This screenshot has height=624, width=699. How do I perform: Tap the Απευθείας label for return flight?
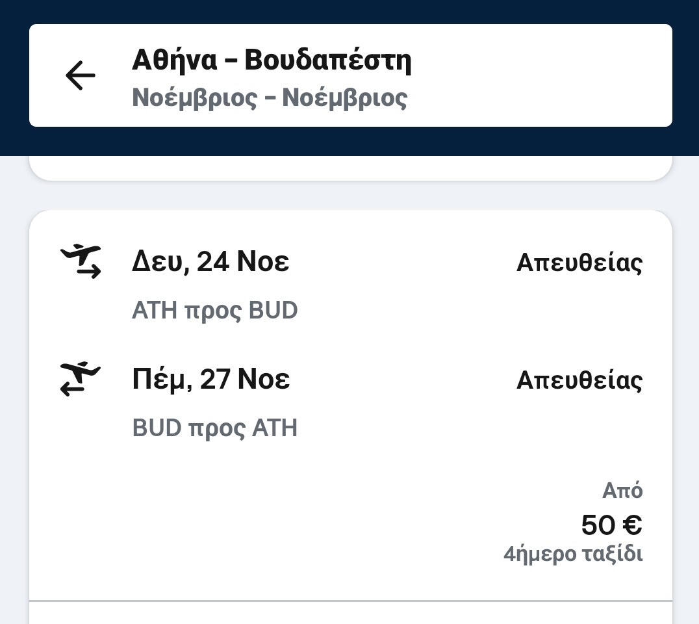(x=579, y=380)
